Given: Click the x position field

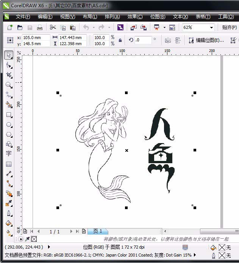Looking at the screenshot, I should (x=36, y=38).
